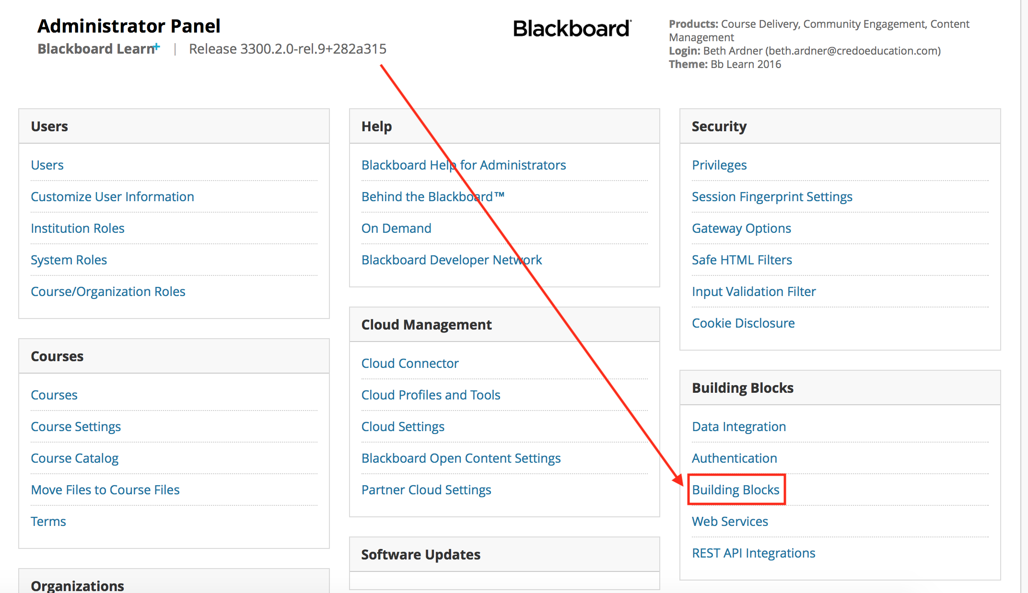Select Move Files to Course Files
Image resolution: width=1028 pixels, height=593 pixels.
click(105, 490)
